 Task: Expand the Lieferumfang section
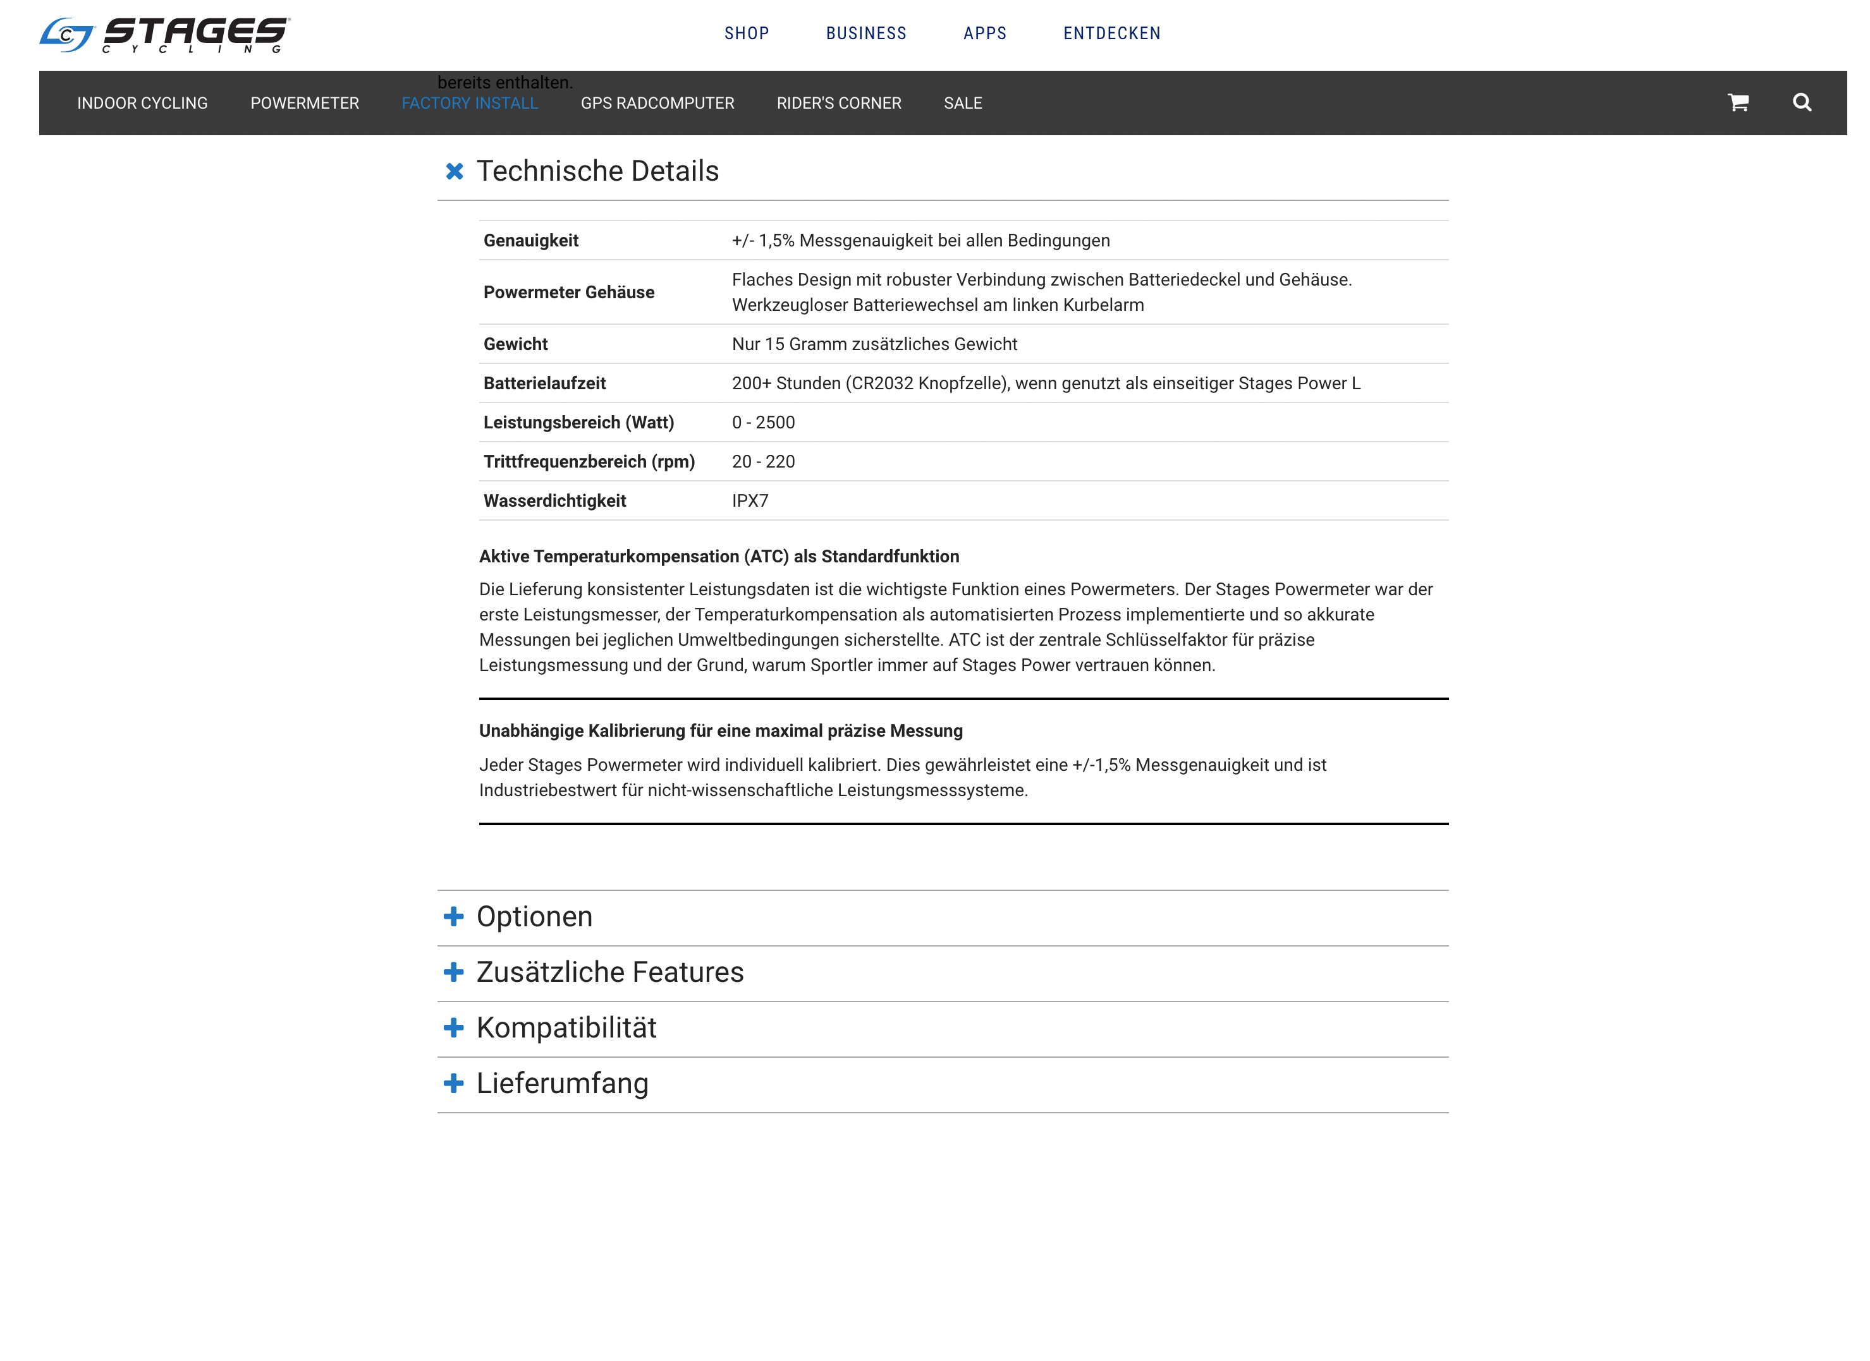point(562,1084)
